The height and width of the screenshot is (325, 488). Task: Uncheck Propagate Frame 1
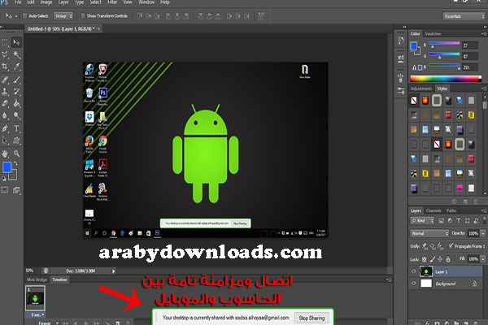tap(451, 245)
